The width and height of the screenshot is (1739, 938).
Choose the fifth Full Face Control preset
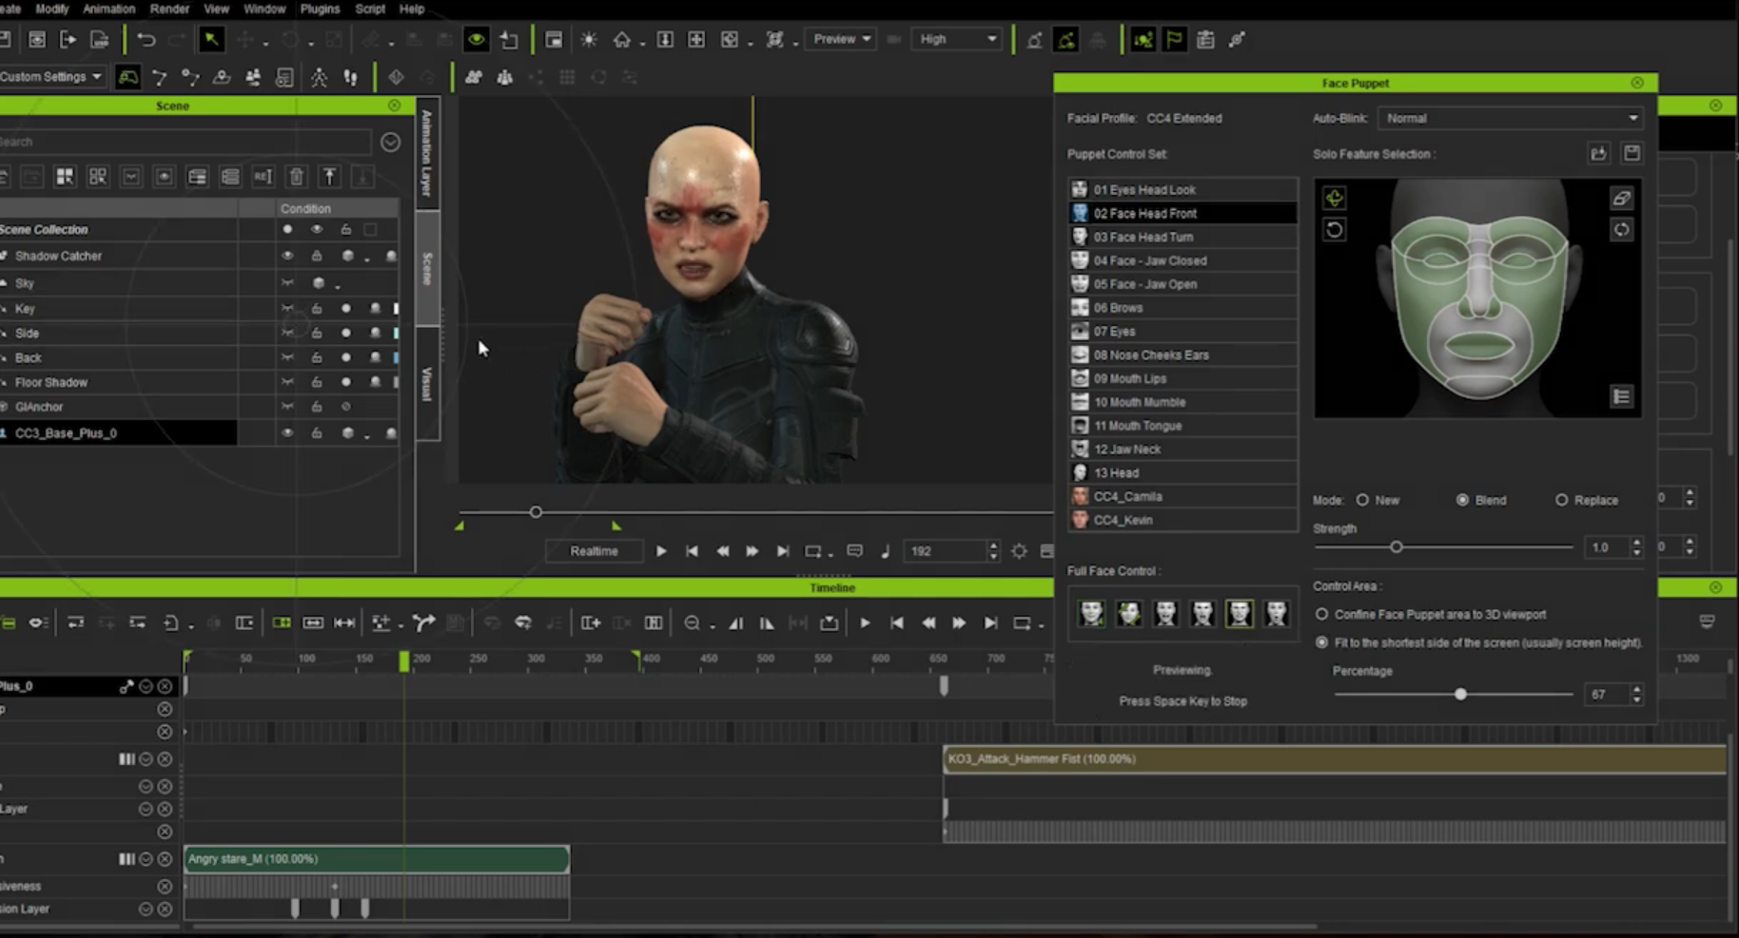pos(1239,613)
